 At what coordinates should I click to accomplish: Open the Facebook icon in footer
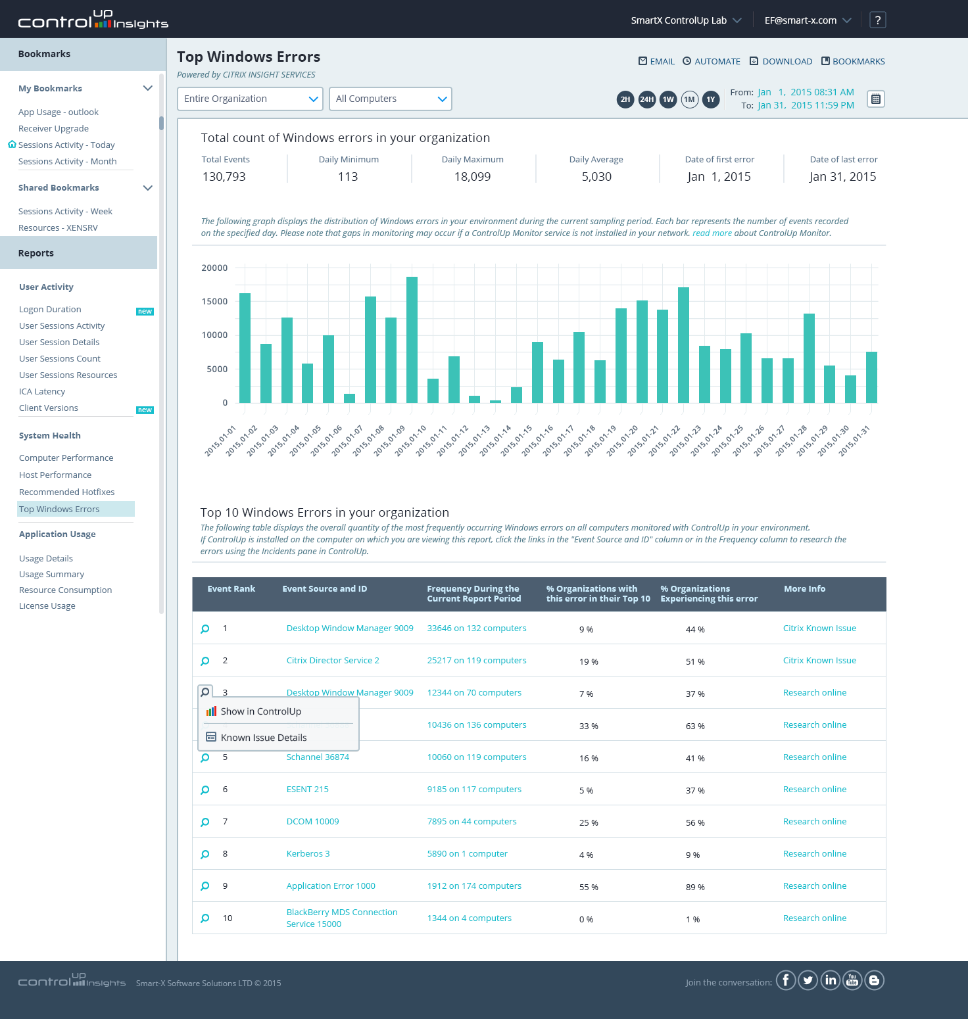786,980
